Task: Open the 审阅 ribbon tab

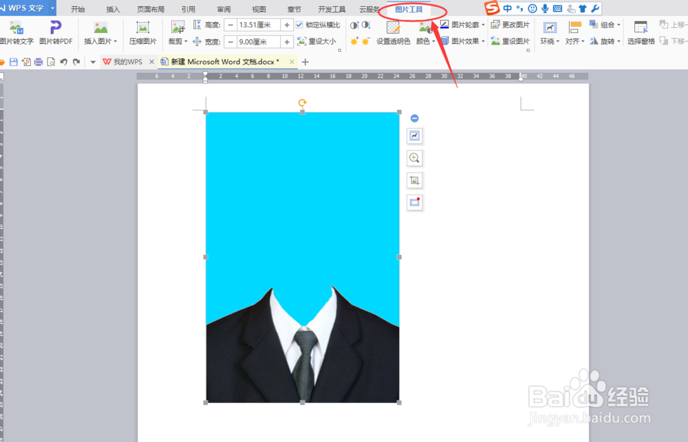Action: [224, 9]
